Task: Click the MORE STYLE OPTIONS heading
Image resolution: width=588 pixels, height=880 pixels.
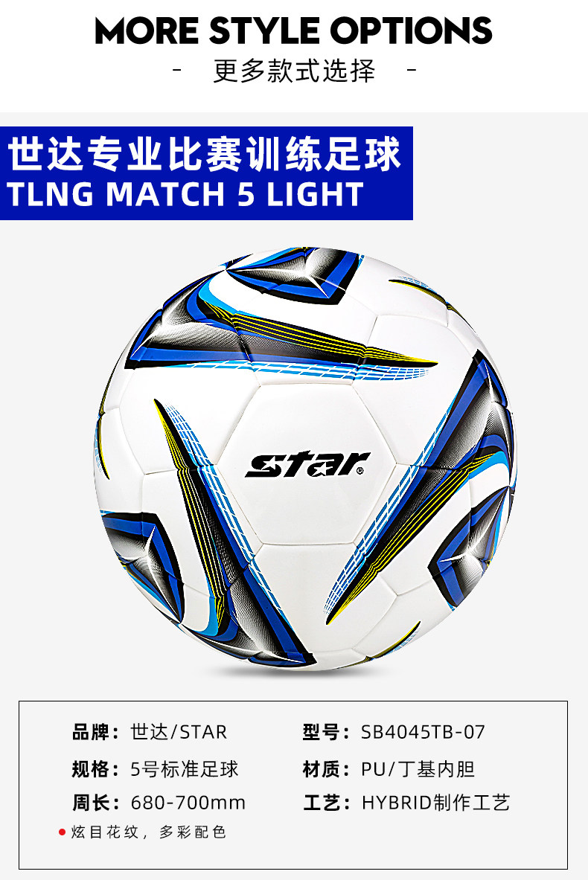Action: pyautogui.click(x=293, y=30)
